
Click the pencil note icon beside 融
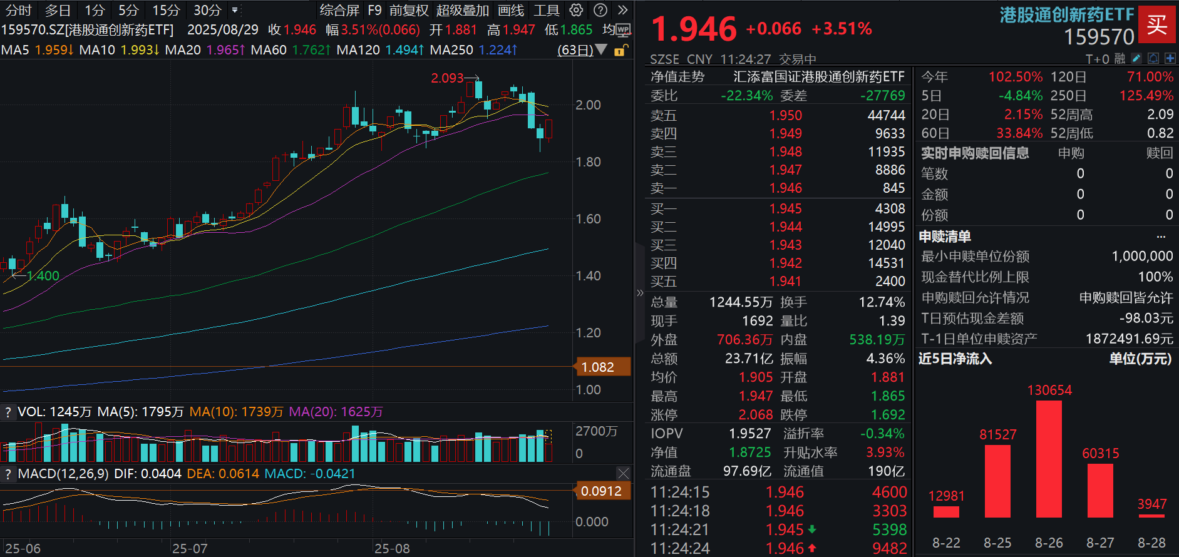pyautogui.click(x=1136, y=58)
